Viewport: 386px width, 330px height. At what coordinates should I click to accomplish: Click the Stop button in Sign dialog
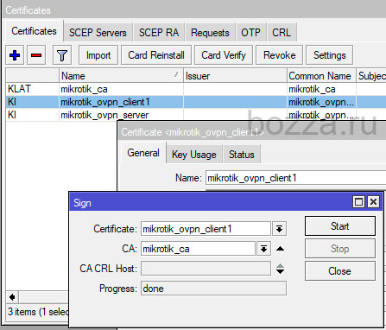click(x=340, y=249)
